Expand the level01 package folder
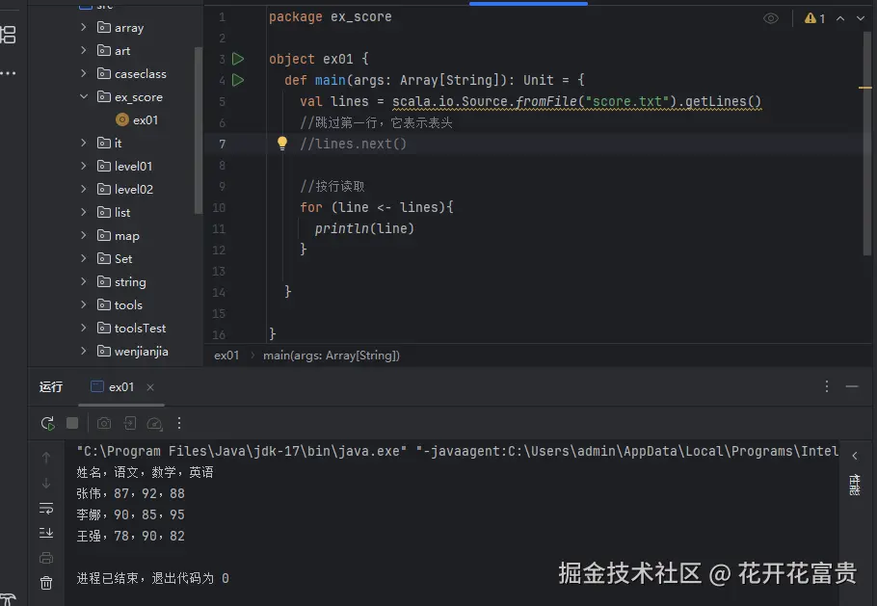 click(x=84, y=166)
